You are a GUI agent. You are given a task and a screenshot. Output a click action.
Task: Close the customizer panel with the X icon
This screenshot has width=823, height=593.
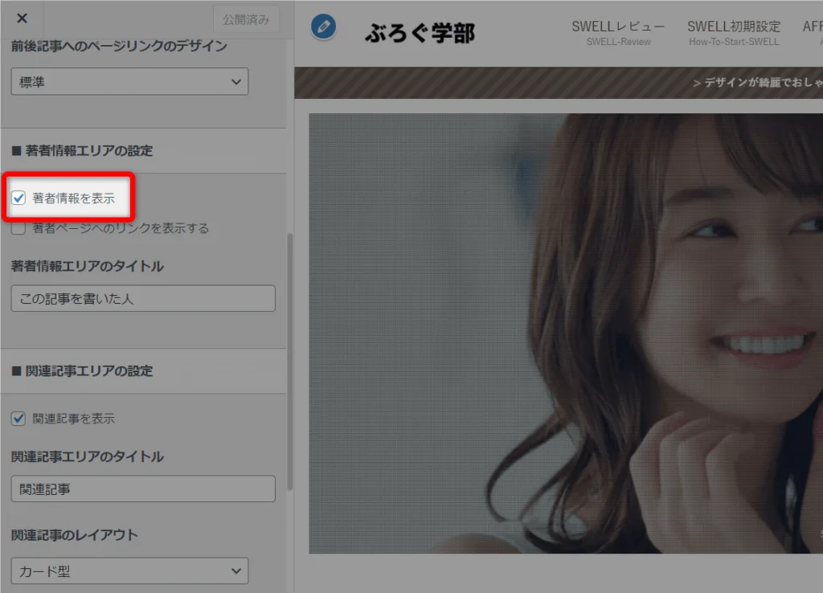click(x=22, y=19)
